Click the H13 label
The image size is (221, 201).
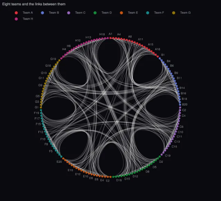[88, 38]
